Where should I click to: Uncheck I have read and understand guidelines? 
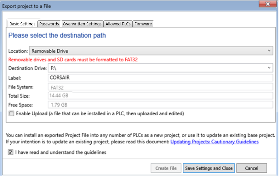pos(11,152)
